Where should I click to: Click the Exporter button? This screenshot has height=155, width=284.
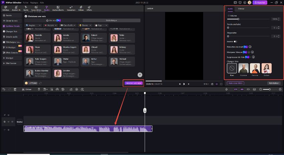click(259, 2)
